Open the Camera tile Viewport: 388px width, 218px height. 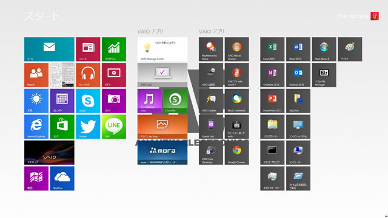114,101
